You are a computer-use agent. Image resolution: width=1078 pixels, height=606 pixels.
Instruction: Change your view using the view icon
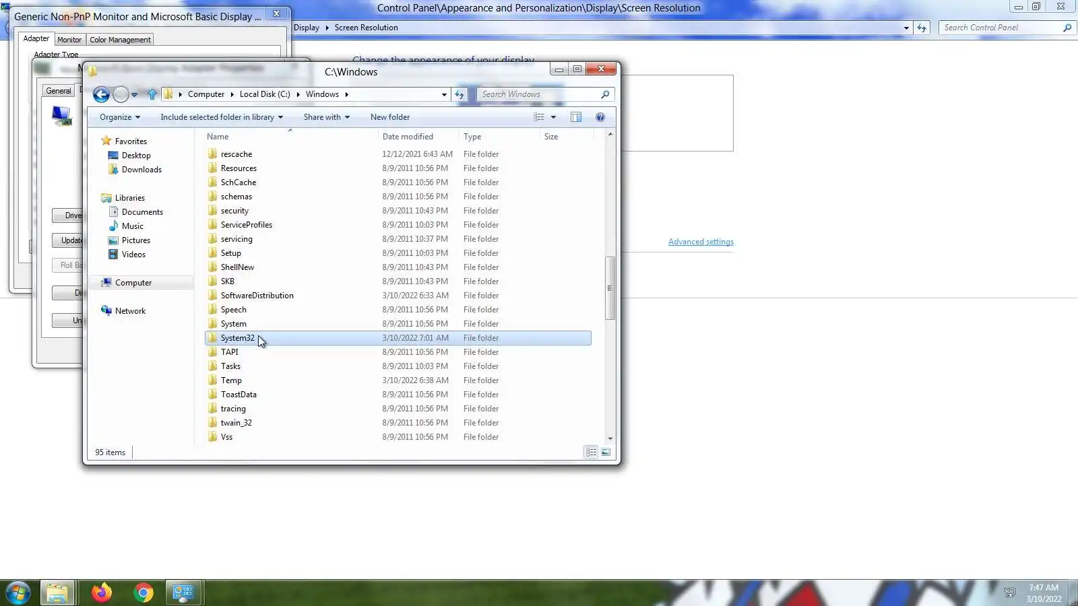click(539, 117)
